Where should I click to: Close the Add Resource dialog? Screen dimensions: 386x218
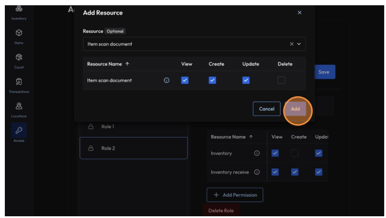pos(299,13)
